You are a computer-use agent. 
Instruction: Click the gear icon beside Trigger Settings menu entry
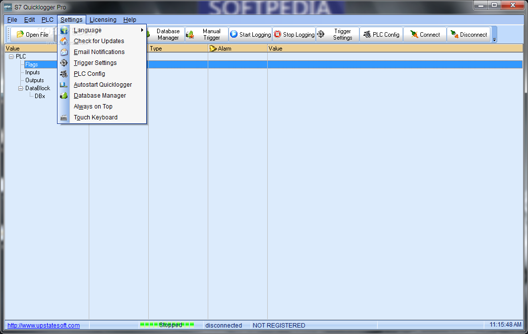point(64,62)
